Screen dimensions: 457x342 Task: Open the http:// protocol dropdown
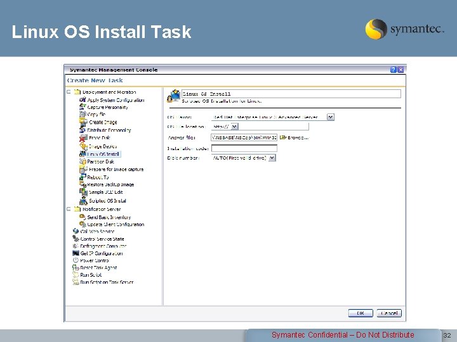tap(235, 127)
